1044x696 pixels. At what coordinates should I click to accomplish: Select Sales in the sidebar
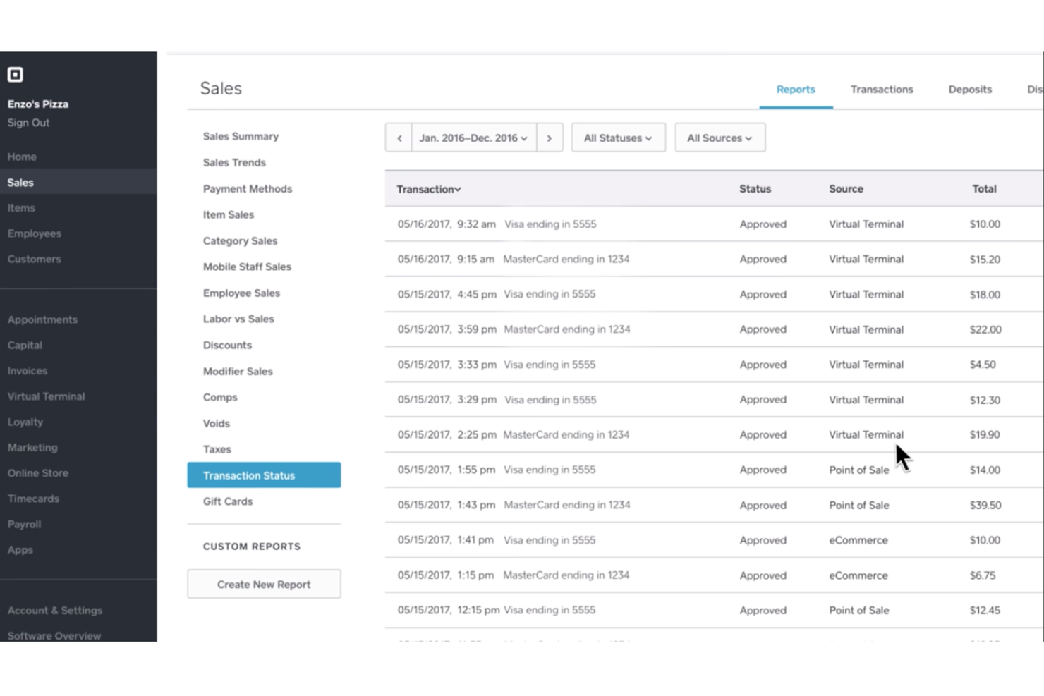[78, 182]
